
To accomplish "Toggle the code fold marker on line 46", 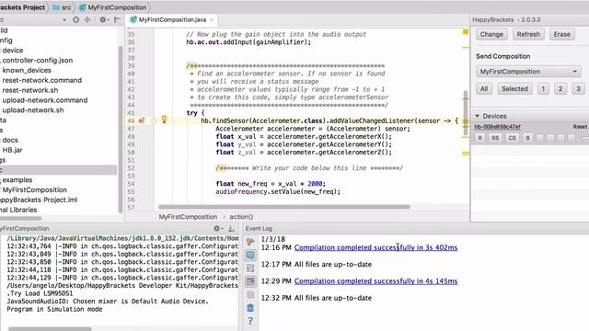I will [154, 120].
